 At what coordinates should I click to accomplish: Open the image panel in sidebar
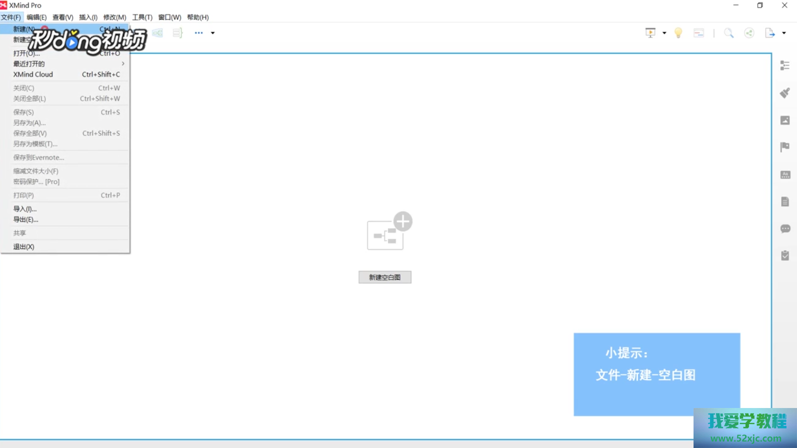tap(785, 120)
